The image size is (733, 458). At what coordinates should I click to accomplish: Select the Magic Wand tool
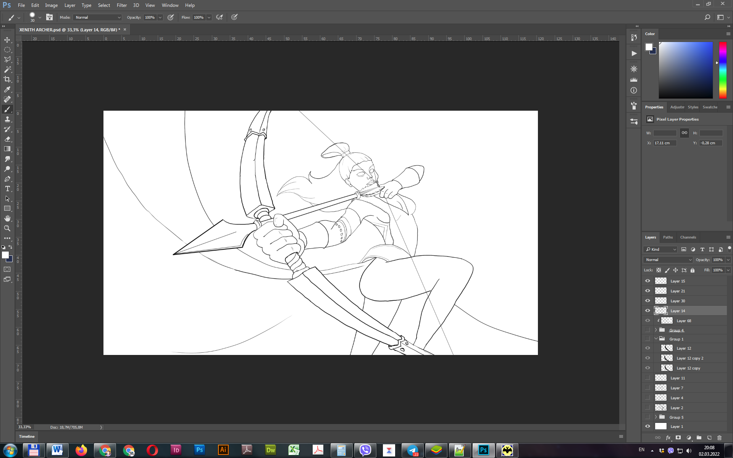(7, 69)
